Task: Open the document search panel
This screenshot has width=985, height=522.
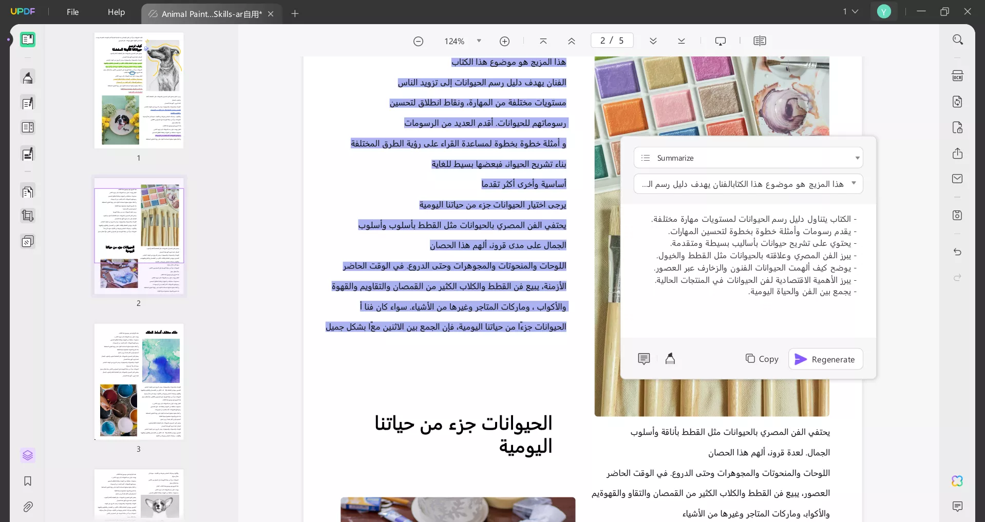Action: [958, 40]
